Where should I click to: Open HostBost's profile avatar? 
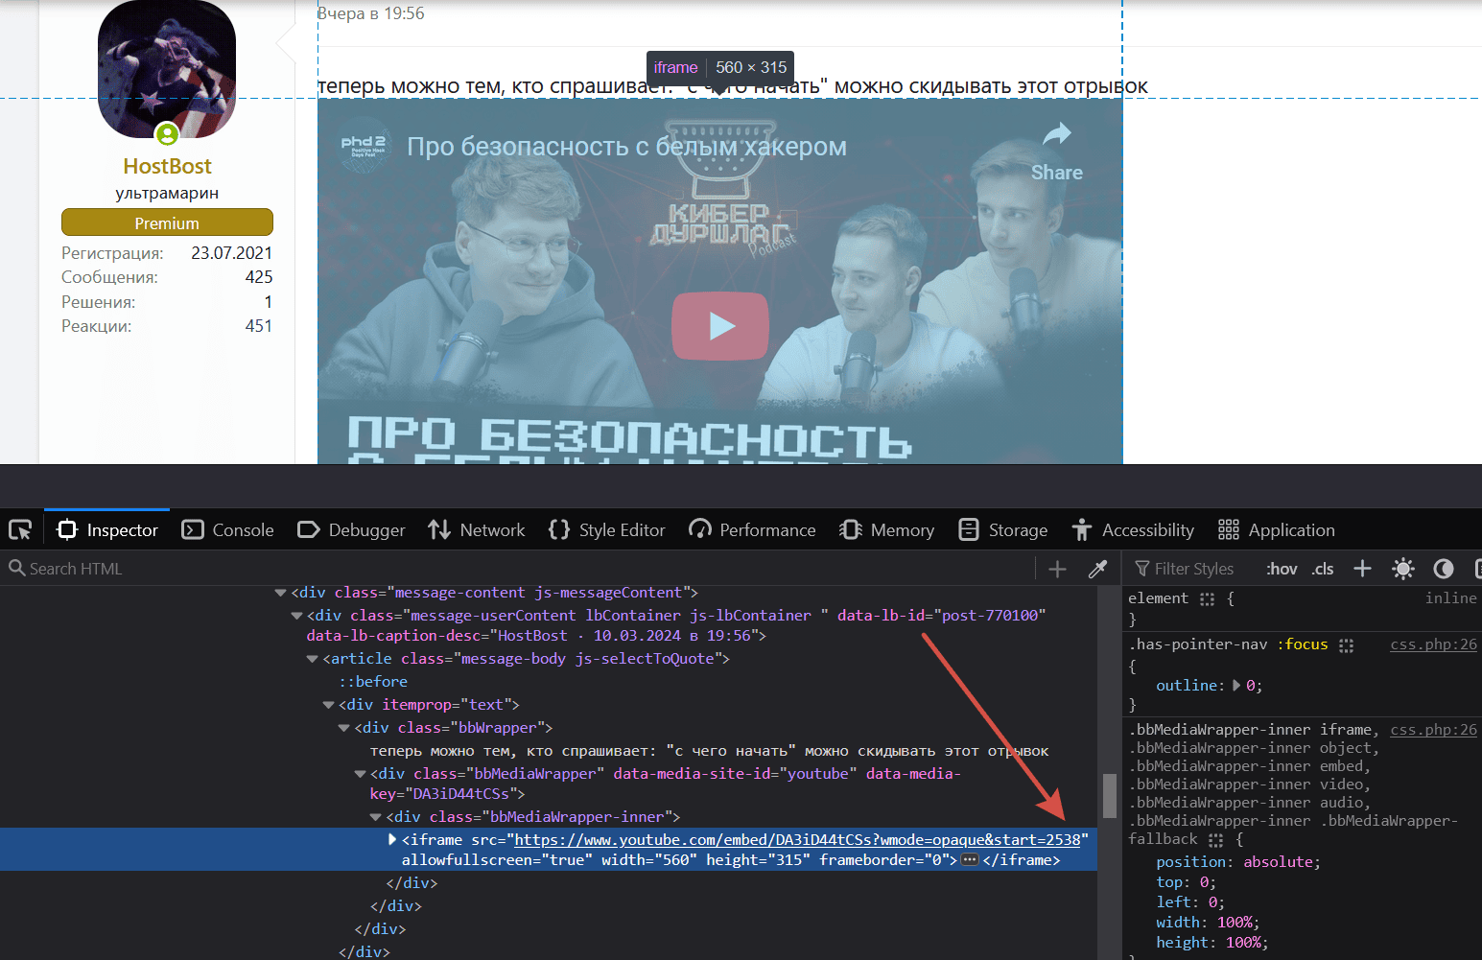[167, 71]
